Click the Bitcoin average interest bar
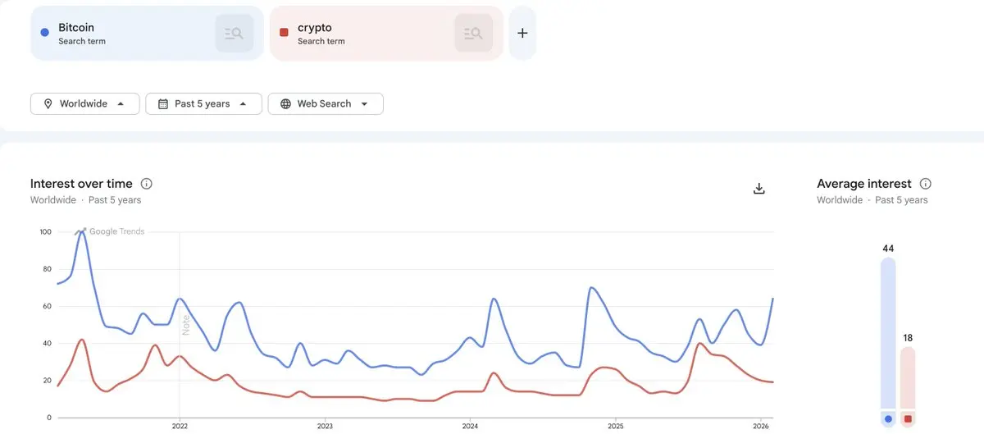This screenshot has width=984, height=434. tap(888, 332)
